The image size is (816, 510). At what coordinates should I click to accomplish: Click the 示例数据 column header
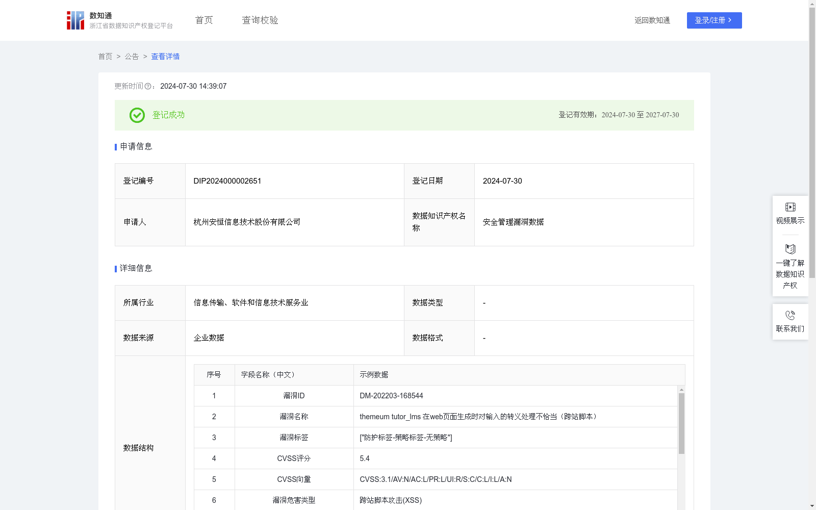coord(519,375)
